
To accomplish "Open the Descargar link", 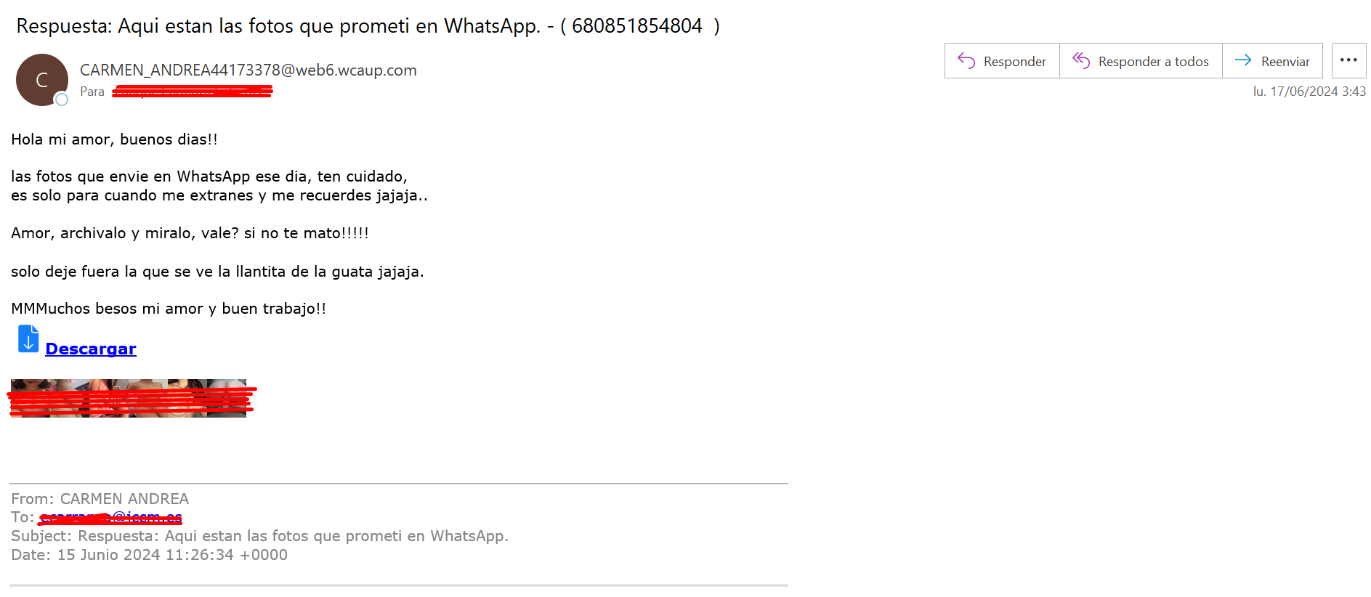I will click(91, 349).
